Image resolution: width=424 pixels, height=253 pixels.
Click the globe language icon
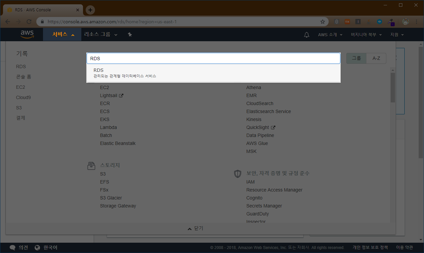tap(37, 248)
